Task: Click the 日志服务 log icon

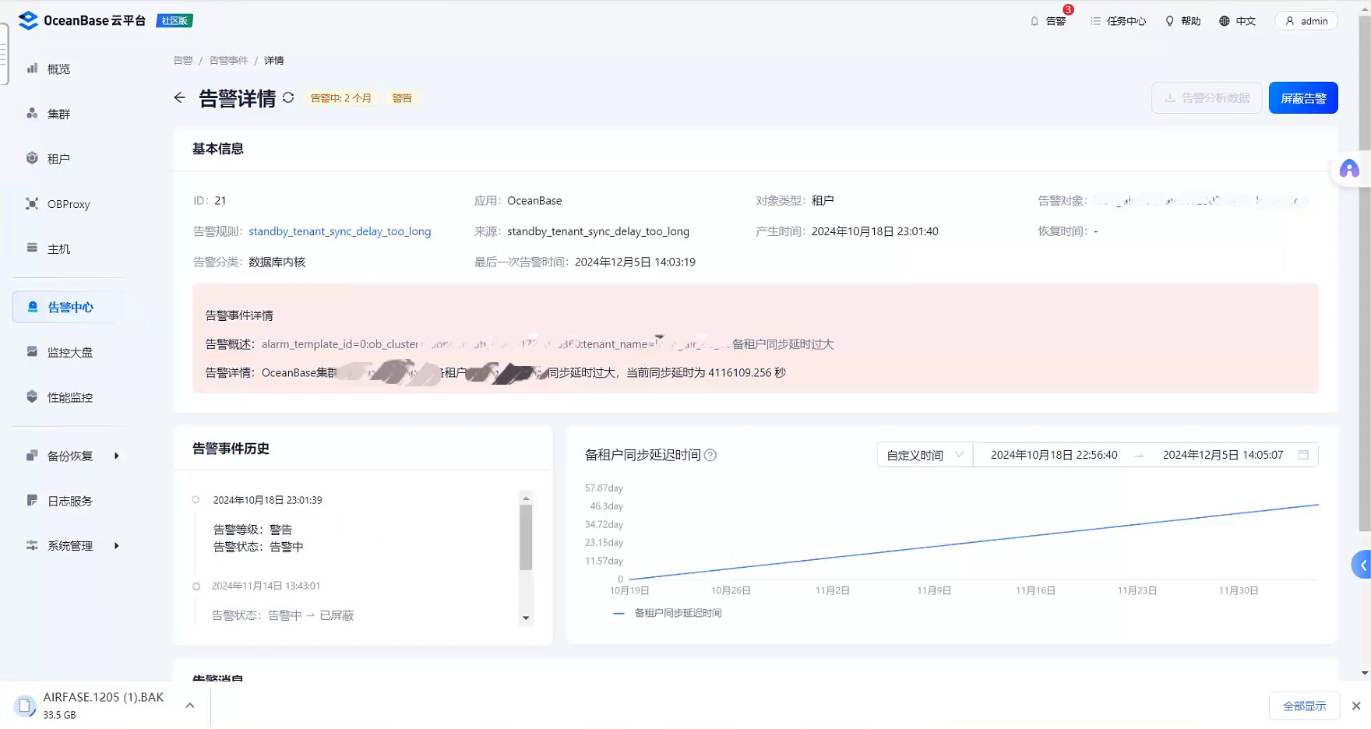Action: coord(32,500)
